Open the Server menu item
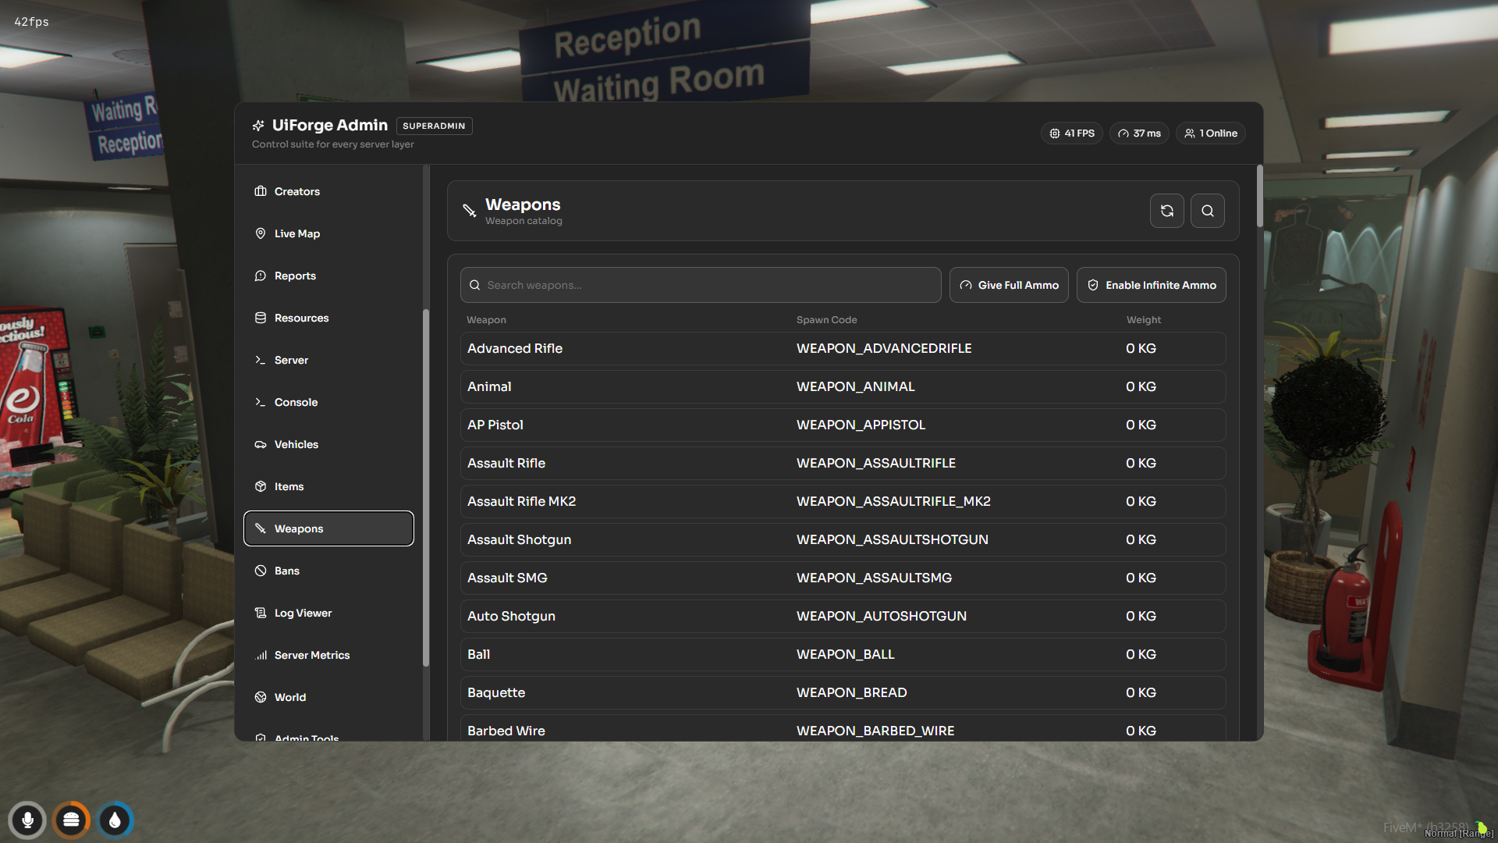 coord(328,360)
